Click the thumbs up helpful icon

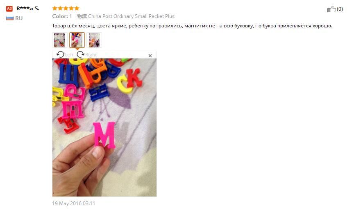[331, 9]
